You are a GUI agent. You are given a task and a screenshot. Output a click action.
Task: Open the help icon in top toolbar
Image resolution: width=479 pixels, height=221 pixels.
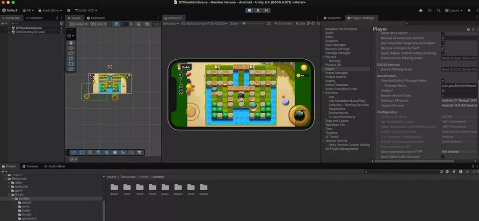point(469,10)
